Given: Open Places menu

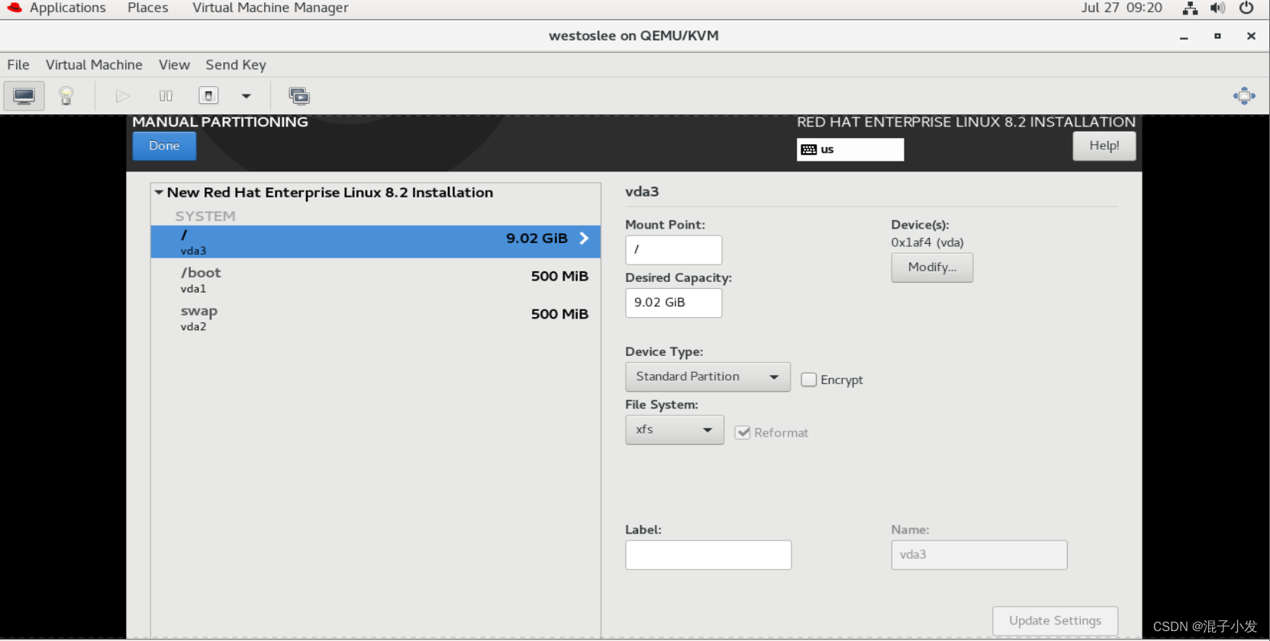Looking at the screenshot, I should (148, 8).
